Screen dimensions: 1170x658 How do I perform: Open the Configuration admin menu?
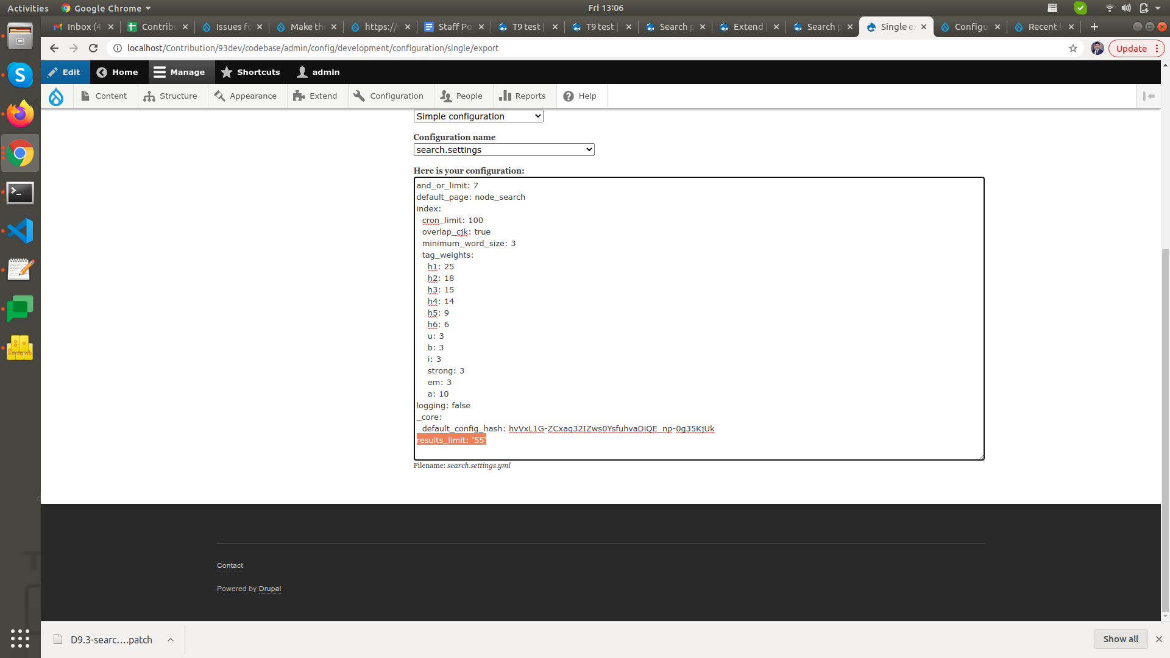tap(389, 96)
